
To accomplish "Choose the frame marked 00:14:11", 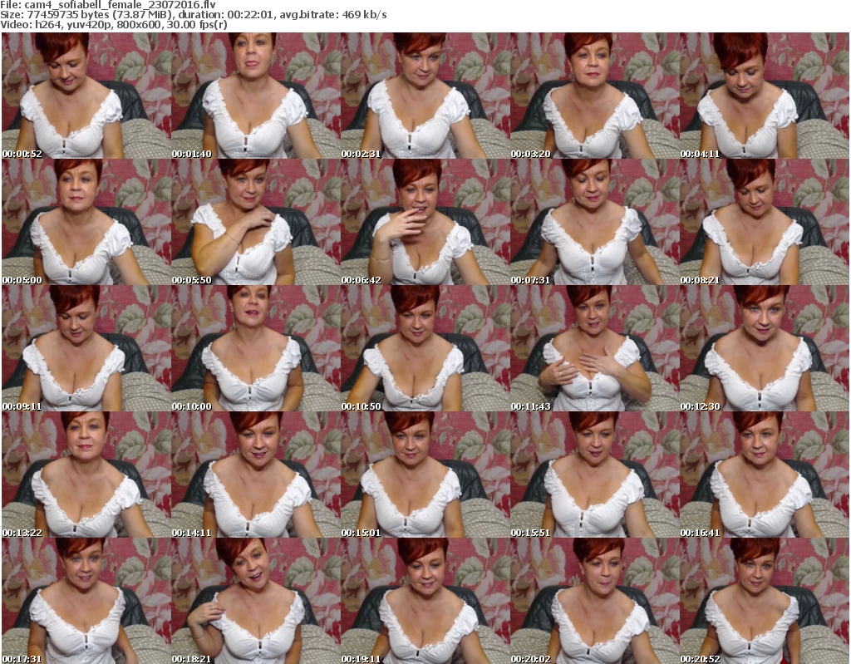I will point(256,475).
